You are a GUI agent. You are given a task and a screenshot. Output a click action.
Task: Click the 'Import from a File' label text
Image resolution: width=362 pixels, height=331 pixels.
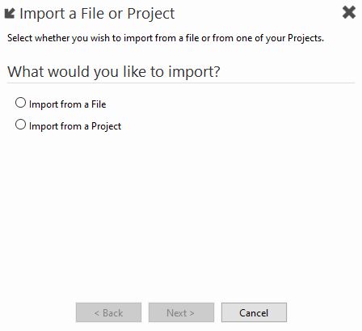click(67, 104)
